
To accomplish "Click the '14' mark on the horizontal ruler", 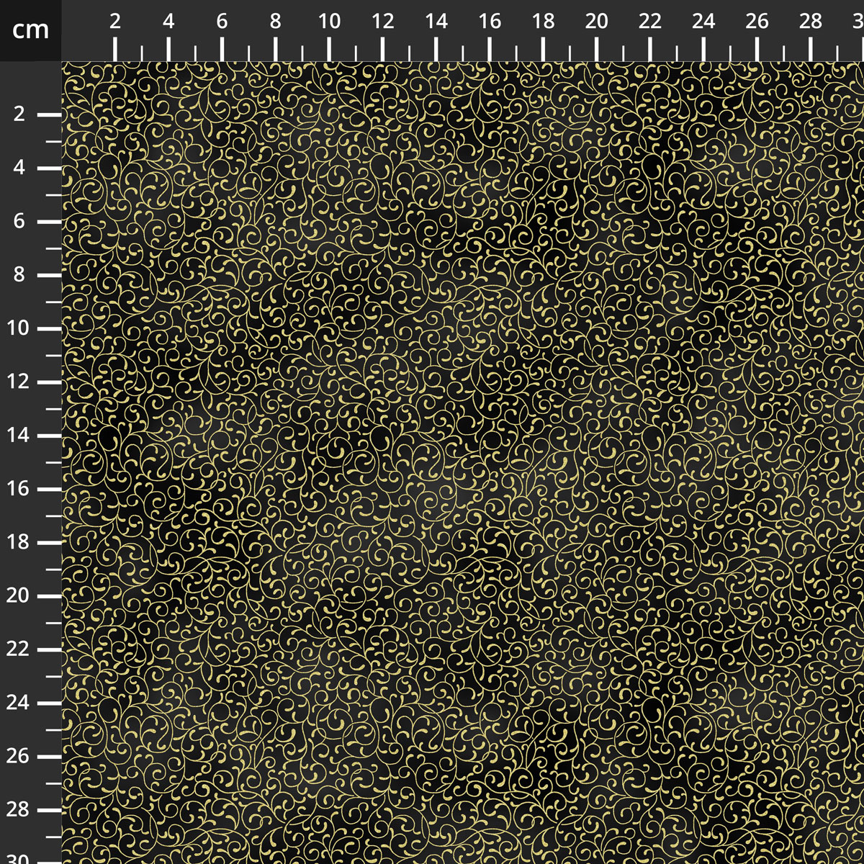I will [x=436, y=22].
